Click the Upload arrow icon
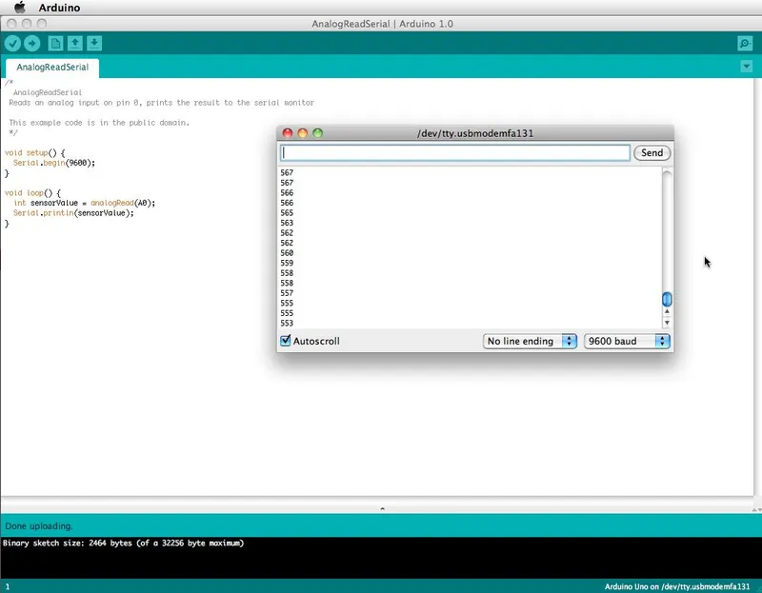The height and width of the screenshot is (593, 762). [x=33, y=43]
